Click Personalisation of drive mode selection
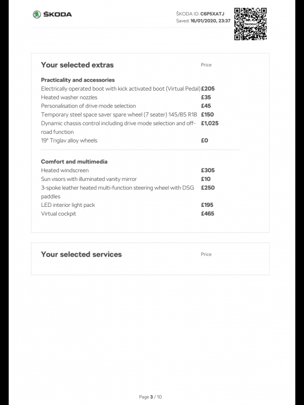304x405 pixels. click(x=89, y=106)
